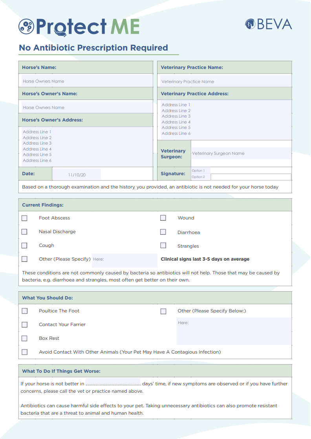The height and width of the screenshot is (439, 311).
Task: Click the Horse's Name input field
Action: coord(86,81)
